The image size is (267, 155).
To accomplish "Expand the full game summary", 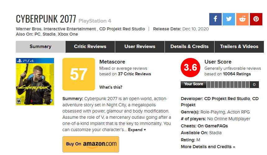I will point(137,130).
